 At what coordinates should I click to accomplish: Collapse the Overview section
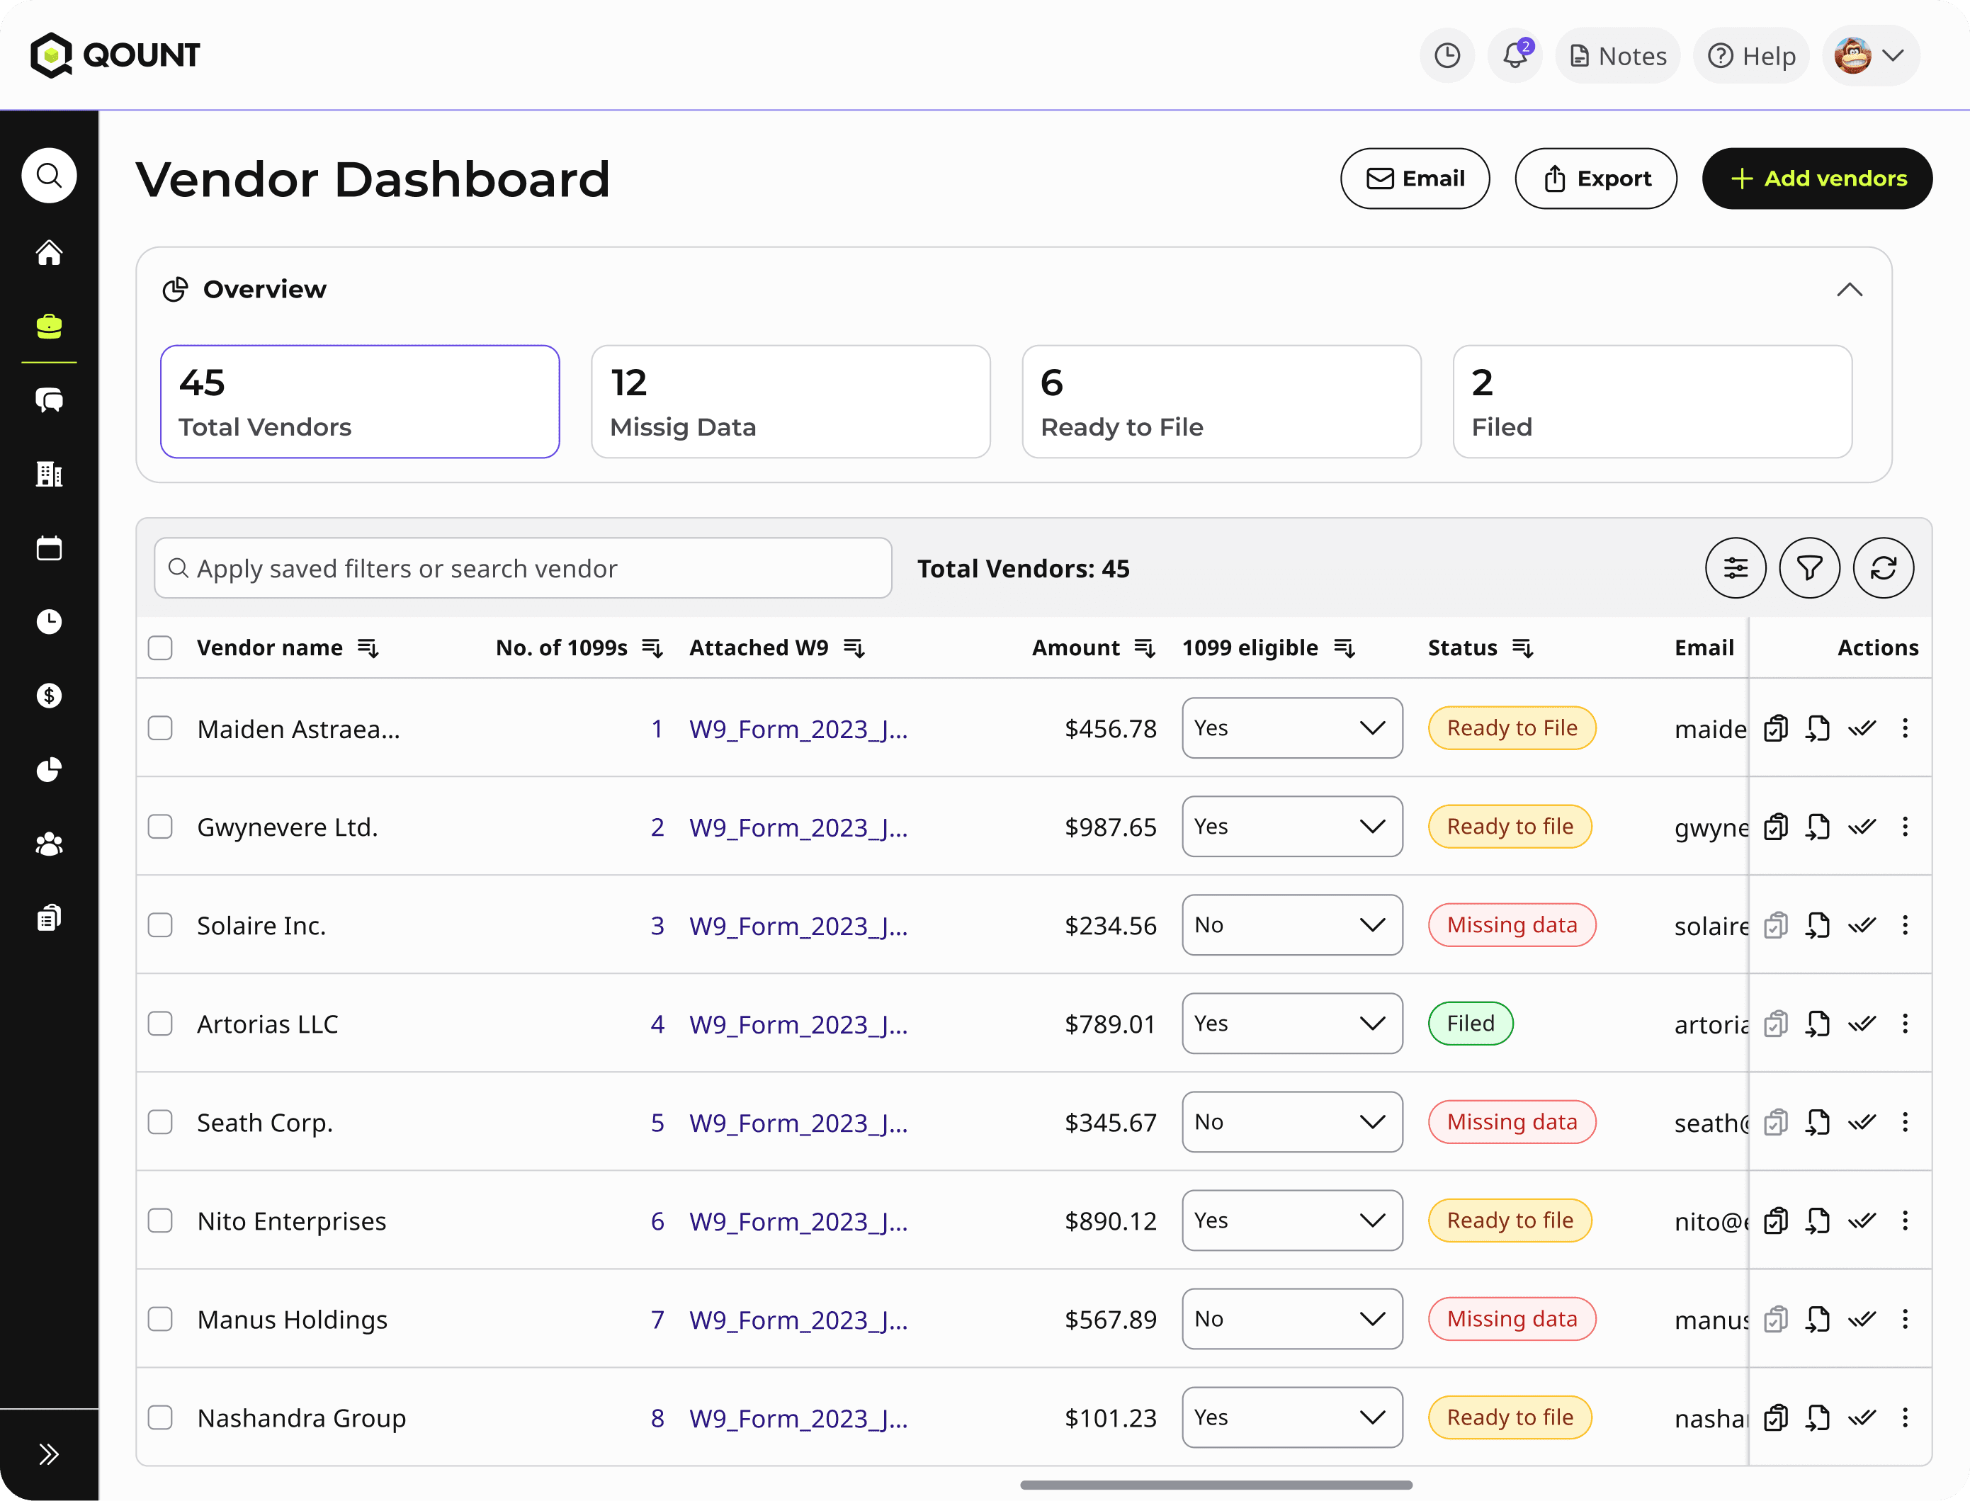1850,290
